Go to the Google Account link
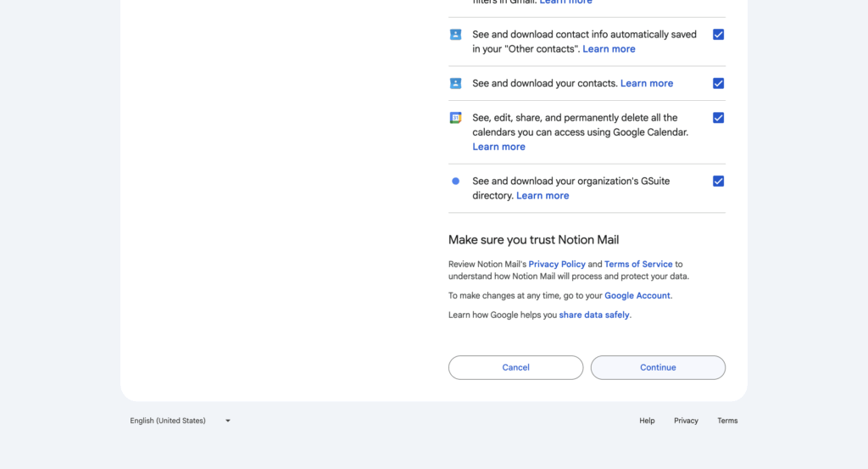The height and width of the screenshot is (469, 868). (x=637, y=296)
